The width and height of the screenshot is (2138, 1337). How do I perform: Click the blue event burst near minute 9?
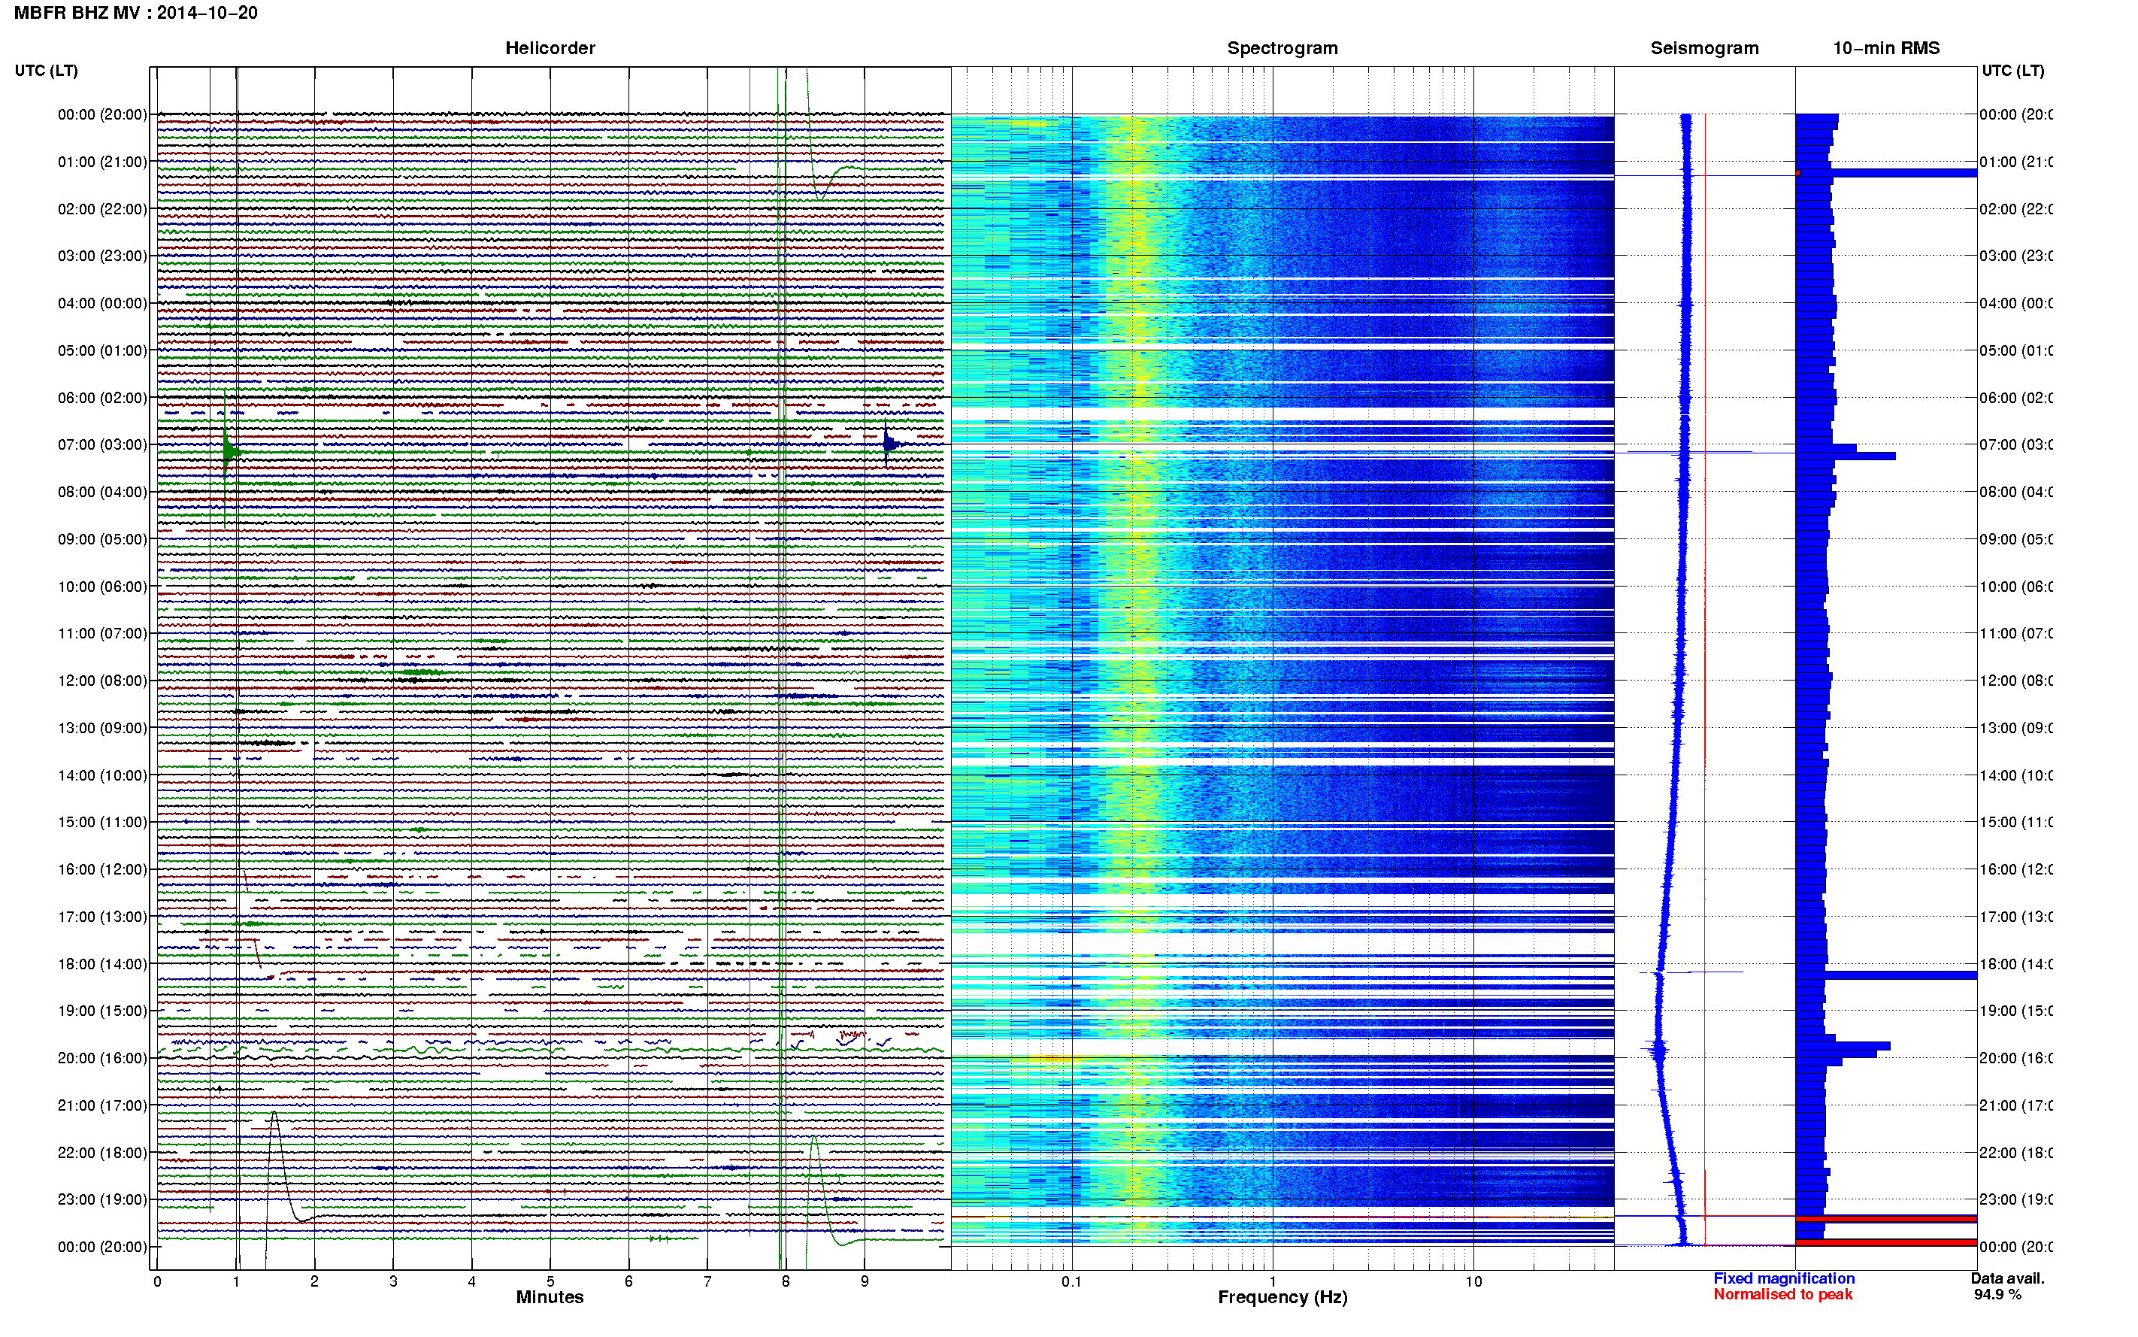pyautogui.click(x=889, y=444)
